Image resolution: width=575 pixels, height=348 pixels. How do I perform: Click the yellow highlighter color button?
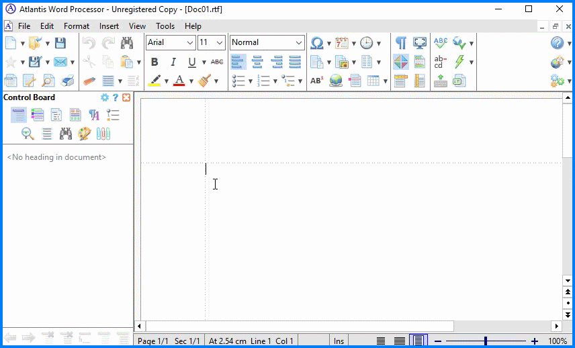coord(154,81)
